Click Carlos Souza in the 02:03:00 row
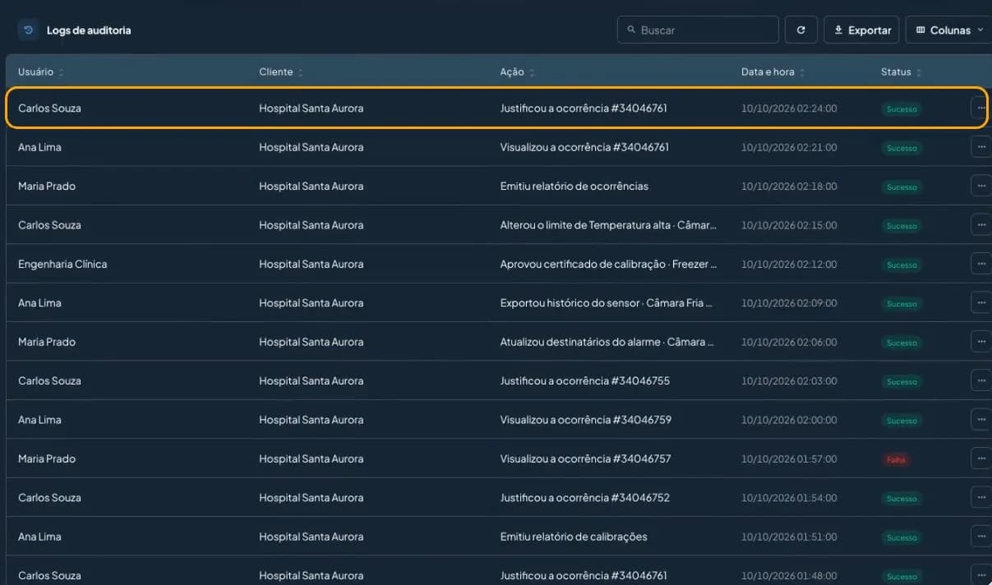Screen dimensions: 992x585 tap(49, 380)
